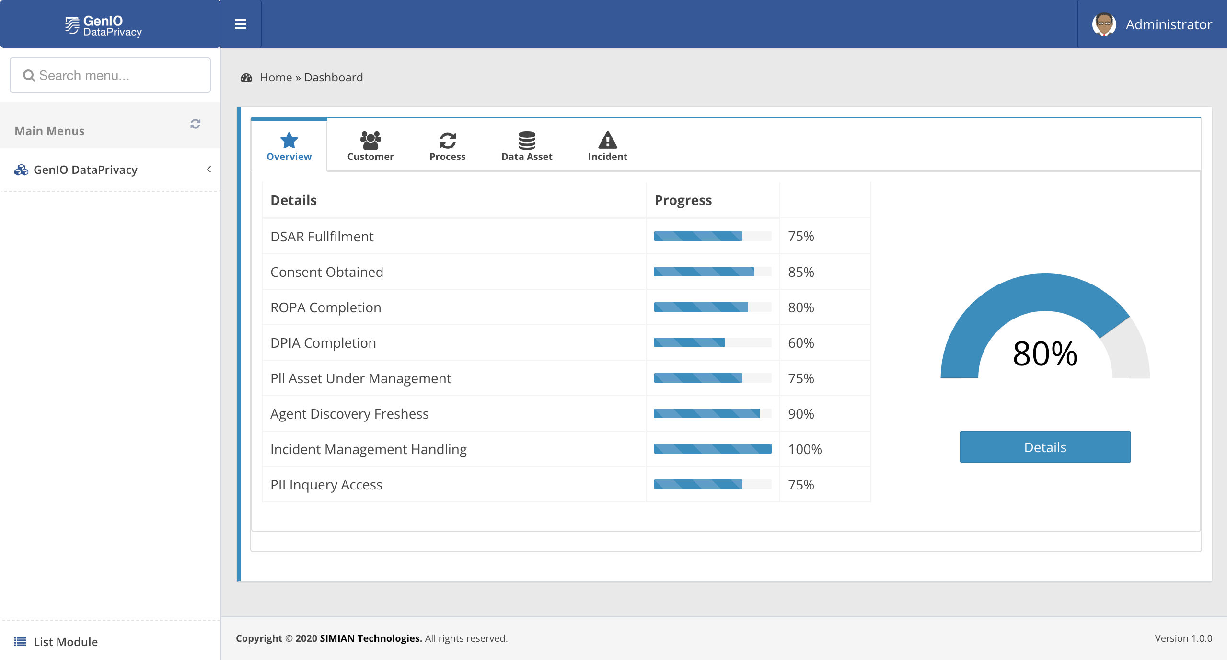
Task: Go to Home breadcrumb
Action: (276, 77)
